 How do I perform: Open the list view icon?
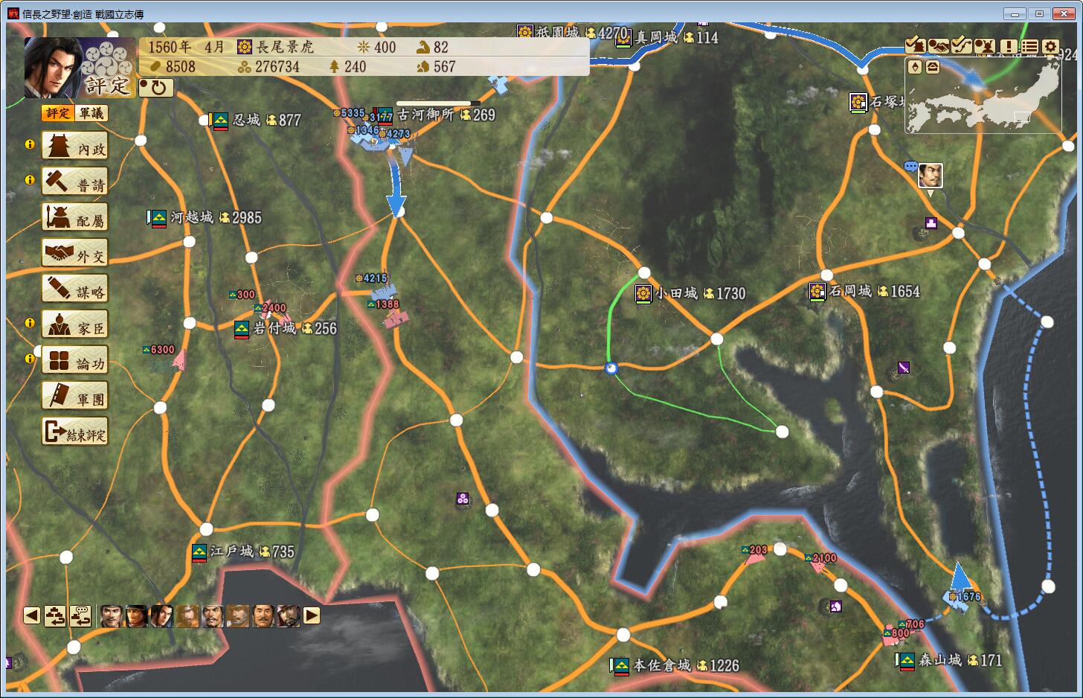coord(1029,46)
